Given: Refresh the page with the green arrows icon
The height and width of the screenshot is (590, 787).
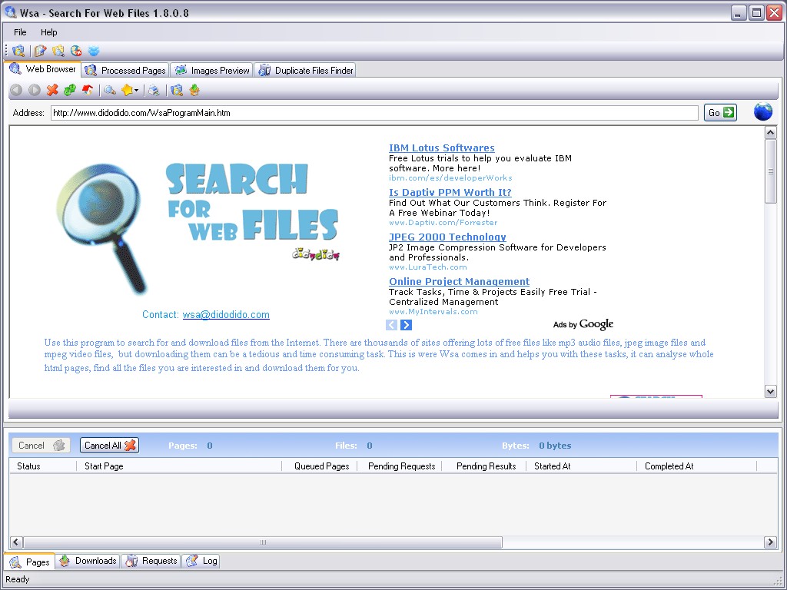Looking at the screenshot, I should pos(70,90).
